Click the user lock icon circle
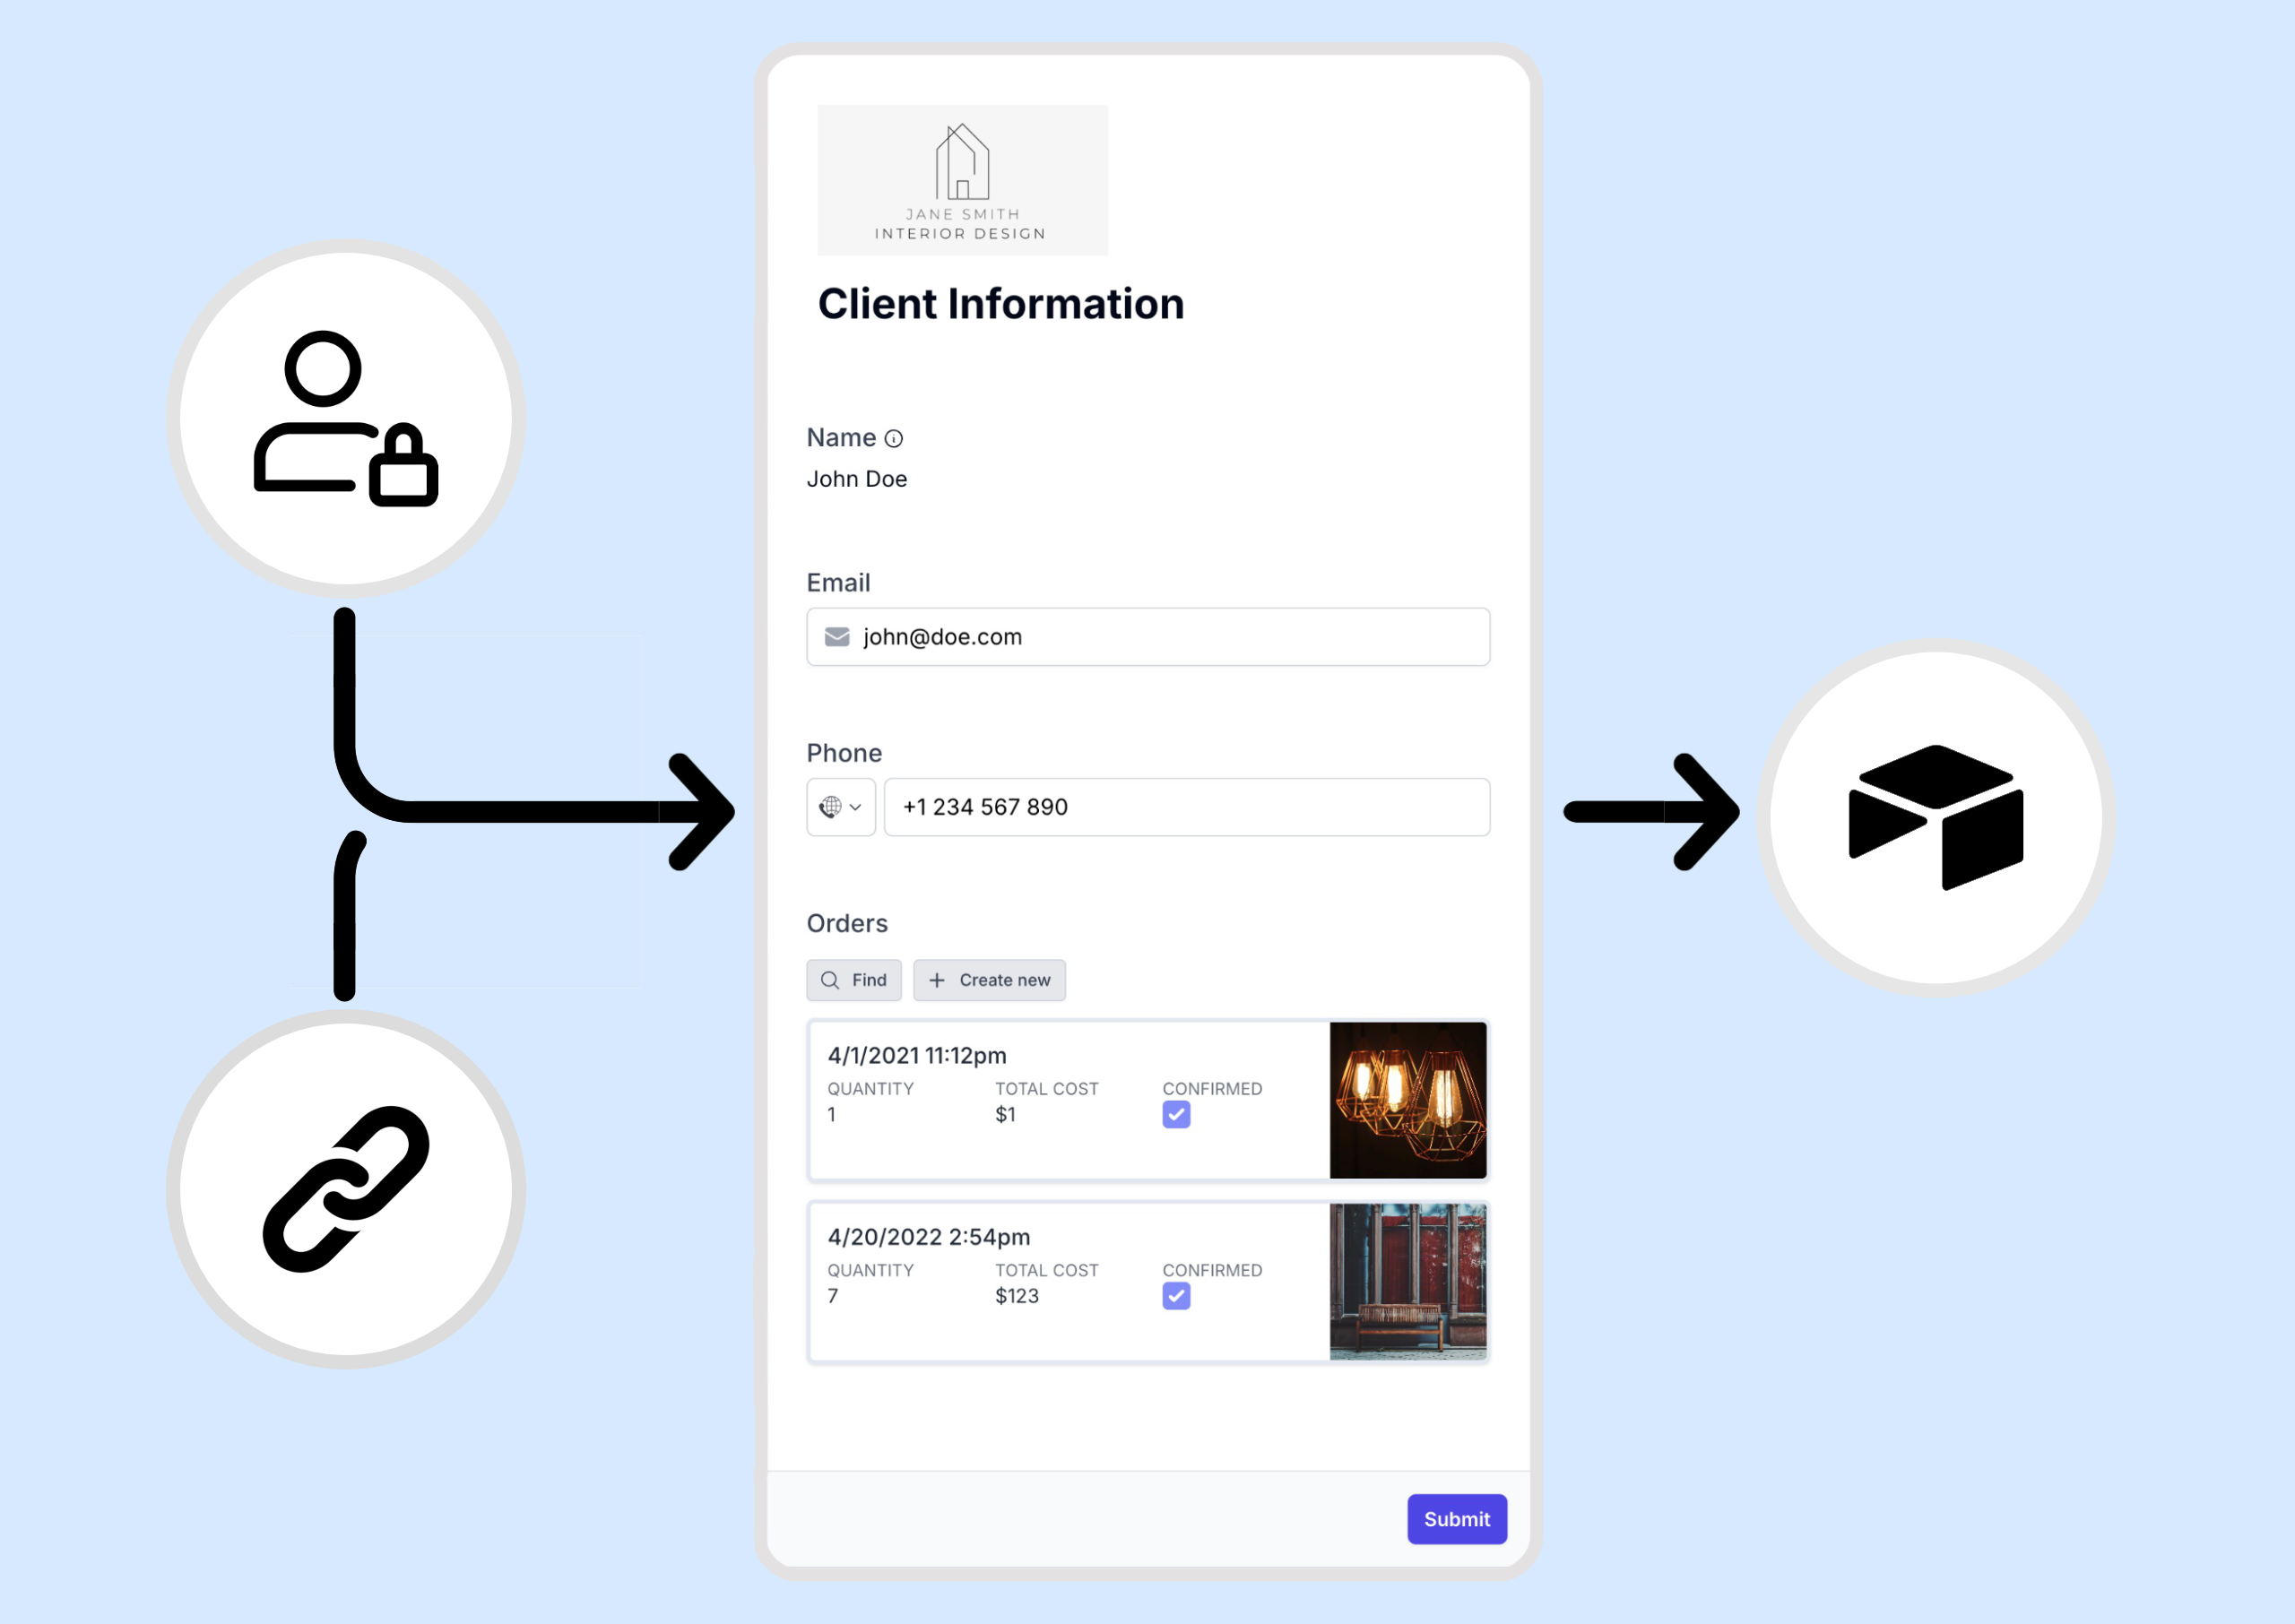The width and height of the screenshot is (2295, 1624). (345, 418)
